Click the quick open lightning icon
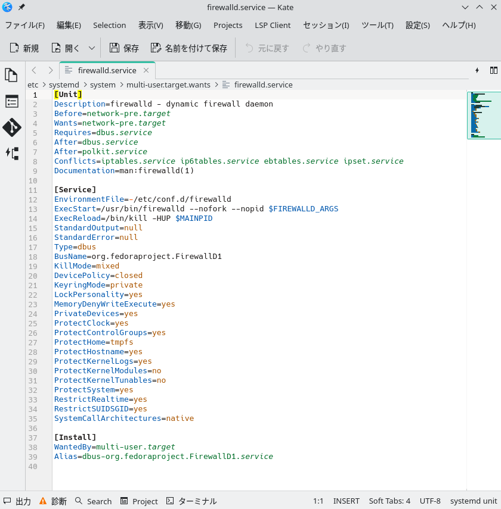The width and height of the screenshot is (501, 509). pyautogui.click(x=477, y=70)
